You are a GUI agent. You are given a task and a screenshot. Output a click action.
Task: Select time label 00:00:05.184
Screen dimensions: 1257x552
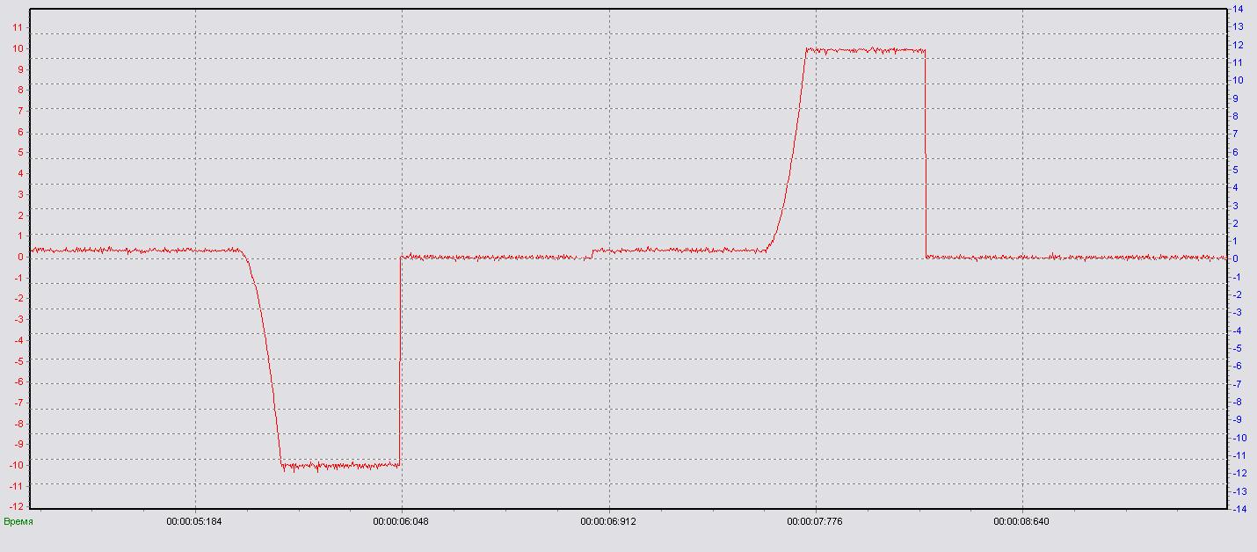[194, 521]
